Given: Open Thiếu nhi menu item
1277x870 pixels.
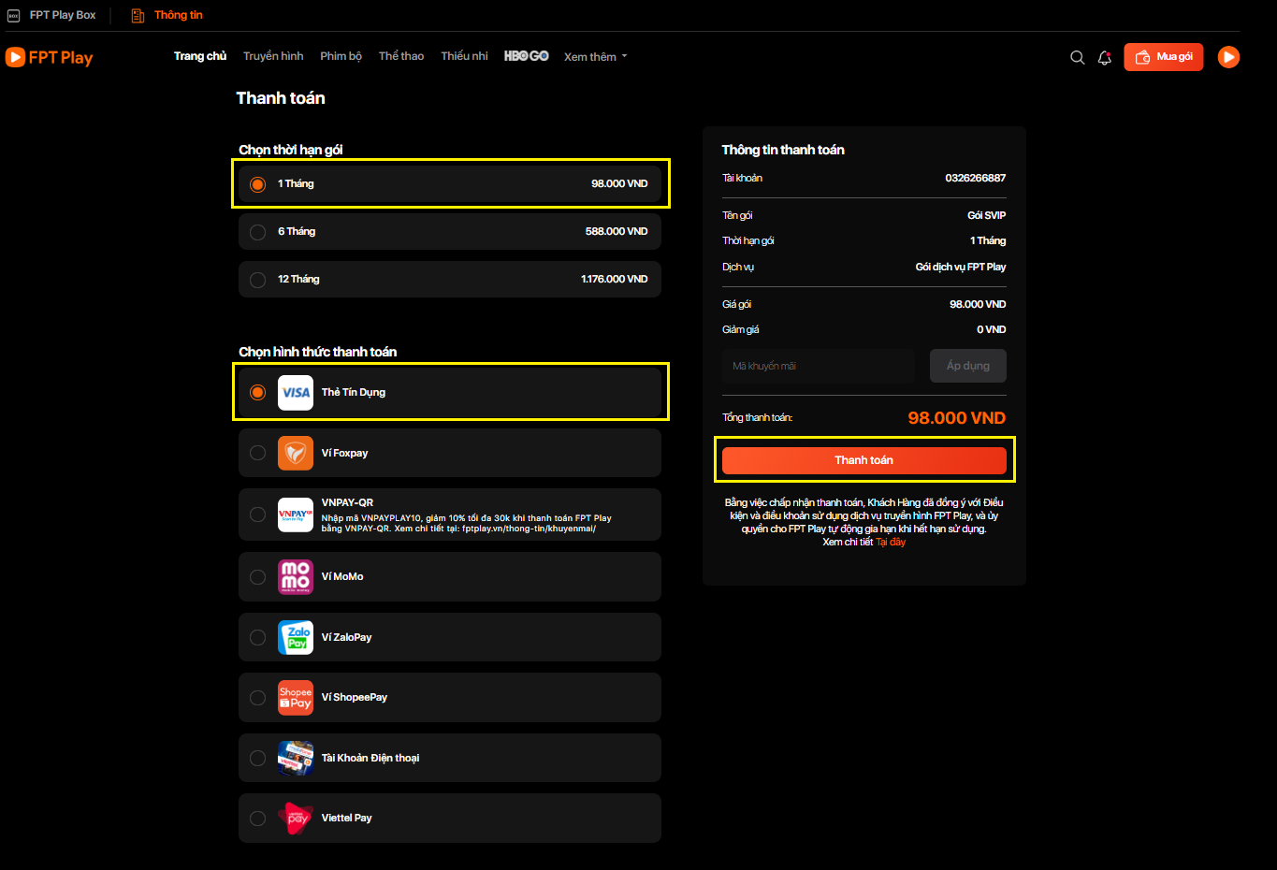Looking at the screenshot, I should (x=464, y=56).
